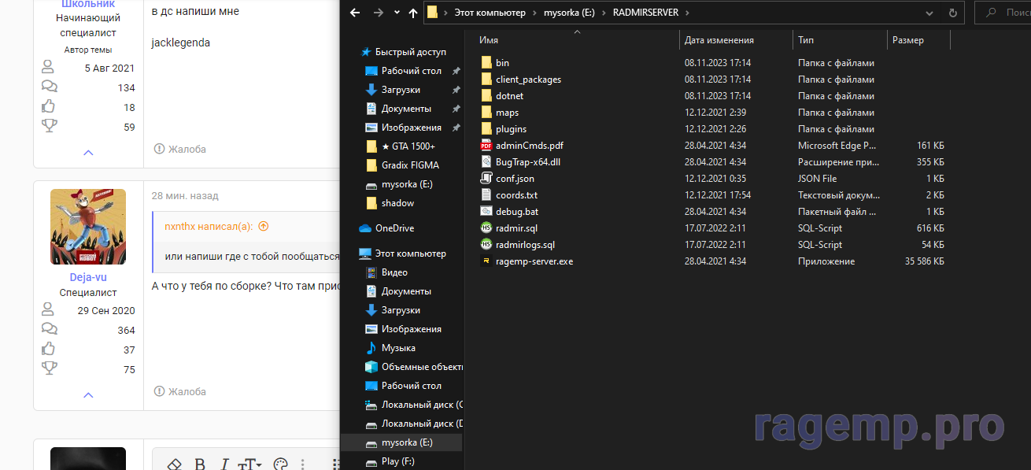Image resolution: width=1031 pixels, height=470 pixels.
Task: Select the radmir.sql script file
Action: [516, 228]
